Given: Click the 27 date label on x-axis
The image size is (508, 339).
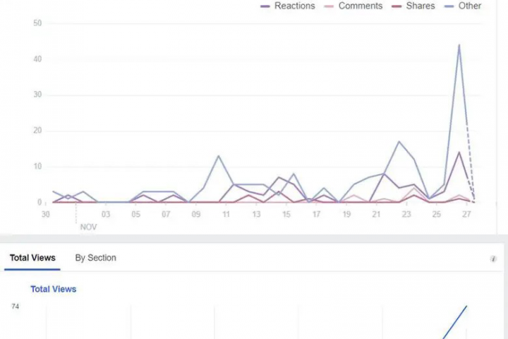Looking at the screenshot, I should coord(466,214).
